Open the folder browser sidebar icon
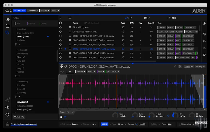The height and width of the screenshot is (132, 210). pos(7,26)
